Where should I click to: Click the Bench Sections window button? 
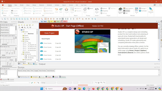128,8
